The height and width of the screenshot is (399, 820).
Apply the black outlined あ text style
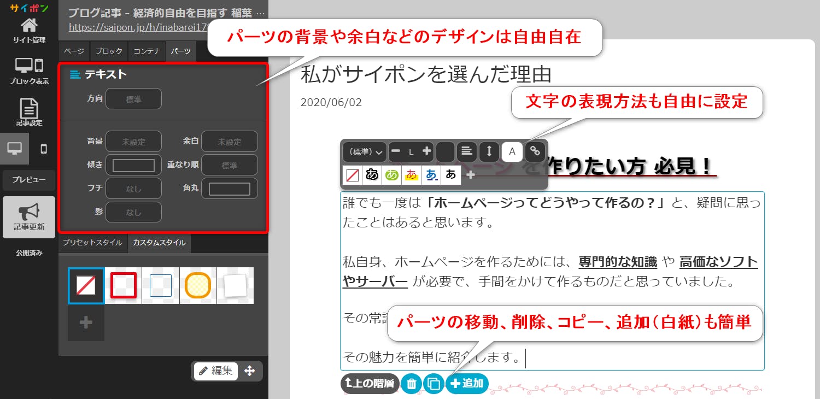coord(372,175)
